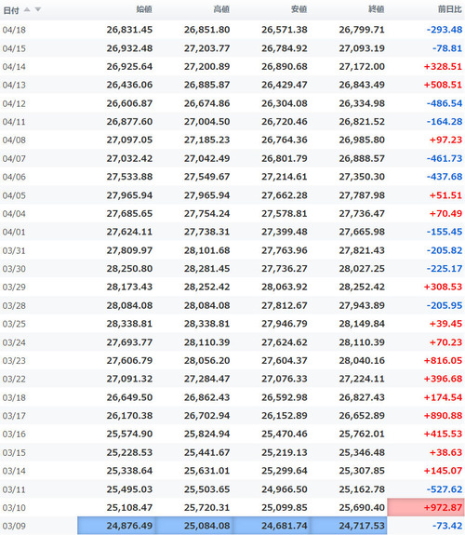Click the high value 28,338.81 on 03/25

206,324
